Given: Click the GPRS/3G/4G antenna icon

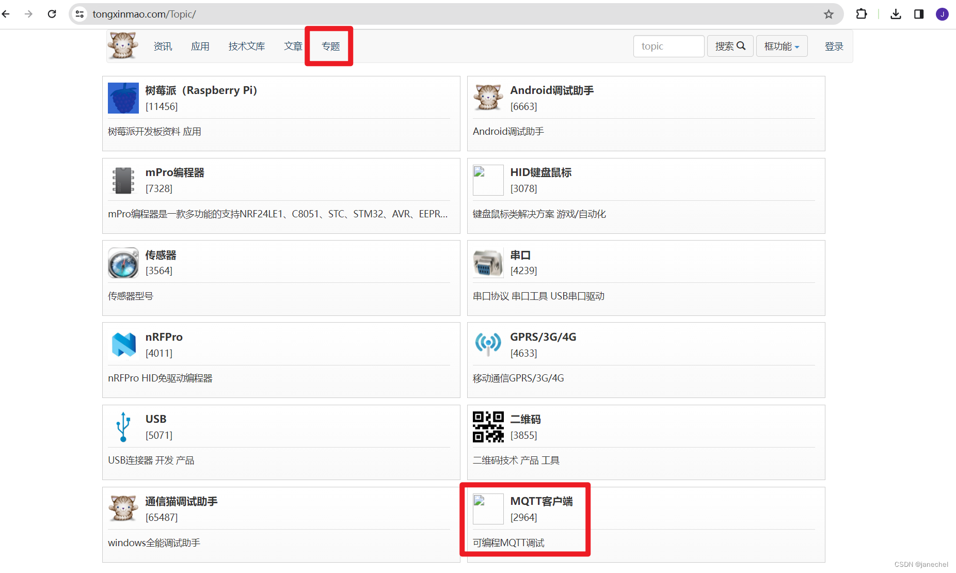Looking at the screenshot, I should point(488,344).
